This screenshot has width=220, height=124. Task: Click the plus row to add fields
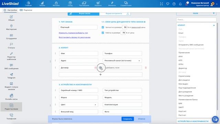click(100, 74)
